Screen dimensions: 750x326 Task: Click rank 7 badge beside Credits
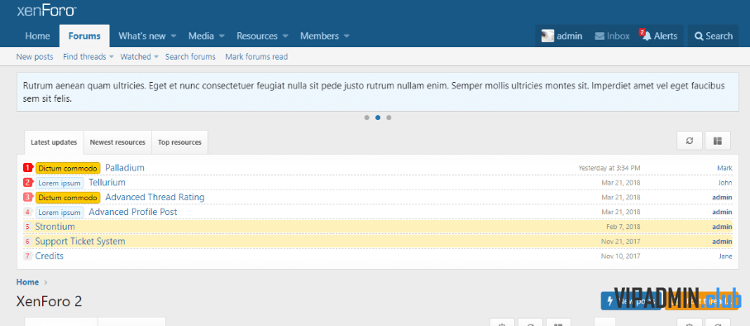(28, 256)
